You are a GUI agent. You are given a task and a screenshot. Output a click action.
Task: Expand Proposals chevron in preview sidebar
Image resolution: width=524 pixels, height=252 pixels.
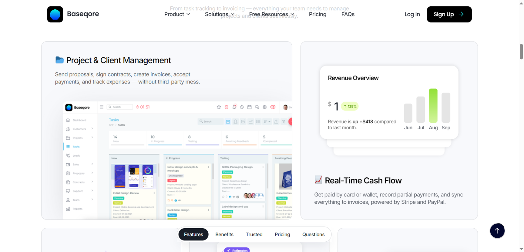click(x=92, y=173)
